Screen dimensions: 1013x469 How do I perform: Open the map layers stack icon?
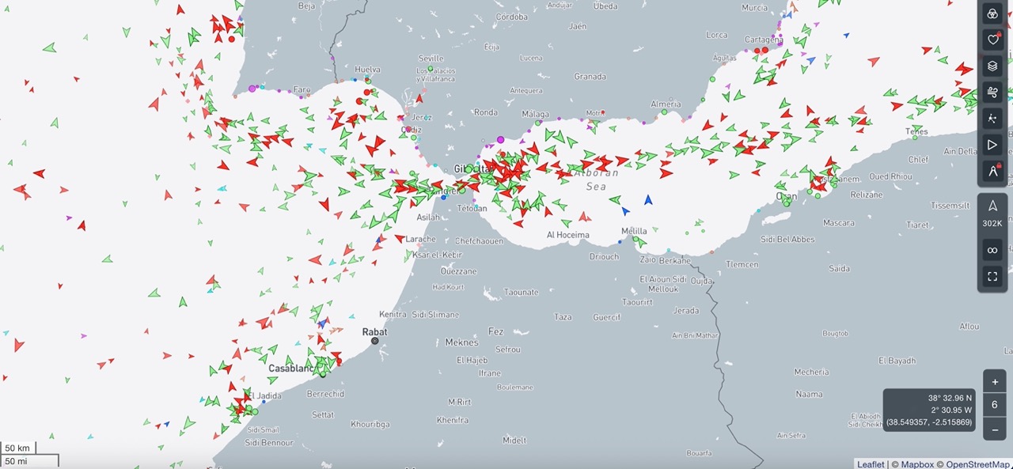click(x=992, y=66)
